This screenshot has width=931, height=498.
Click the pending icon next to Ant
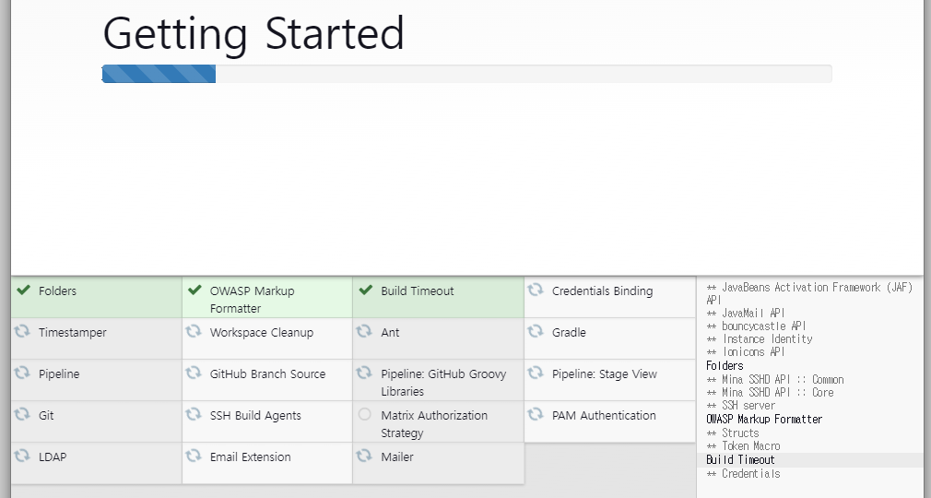pyautogui.click(x=364, y=331)
